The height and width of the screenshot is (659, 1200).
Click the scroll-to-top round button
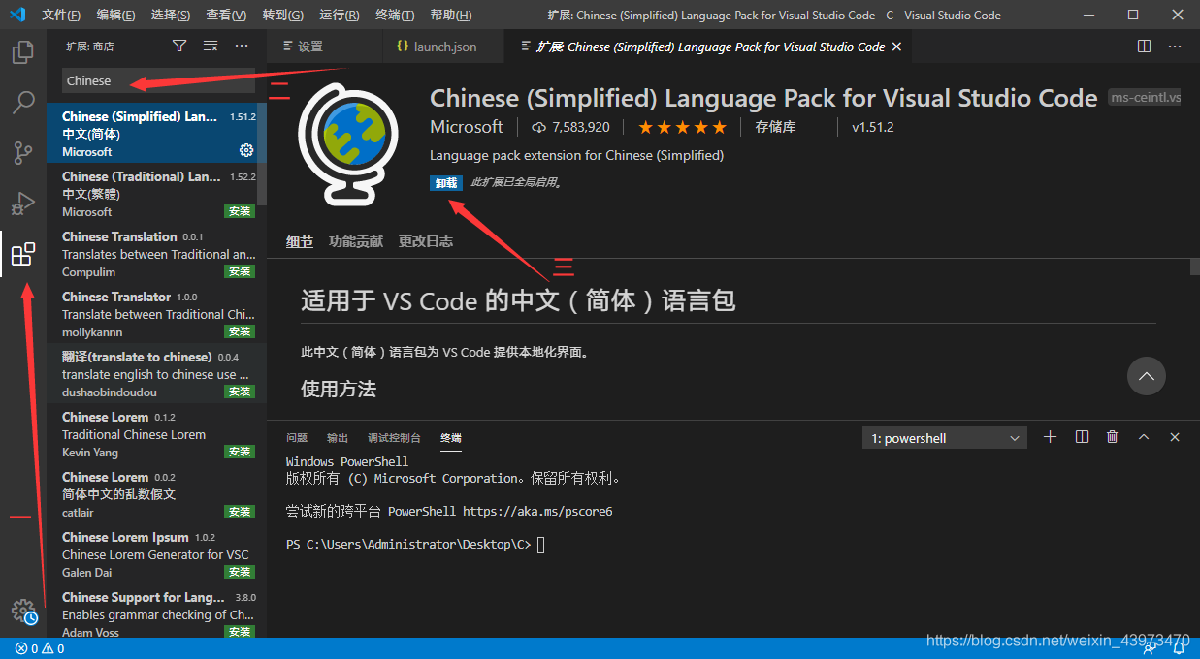point(1147,376)
